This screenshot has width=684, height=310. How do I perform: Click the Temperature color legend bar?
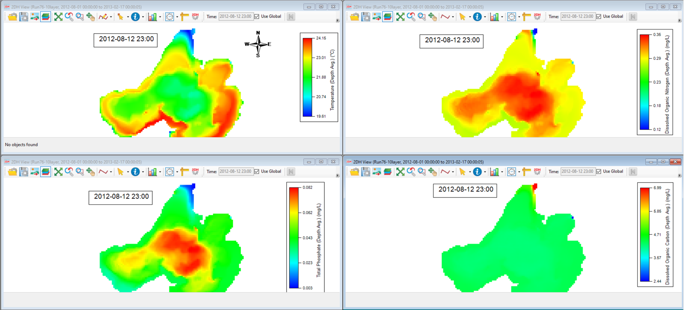(x=307, y=77)
